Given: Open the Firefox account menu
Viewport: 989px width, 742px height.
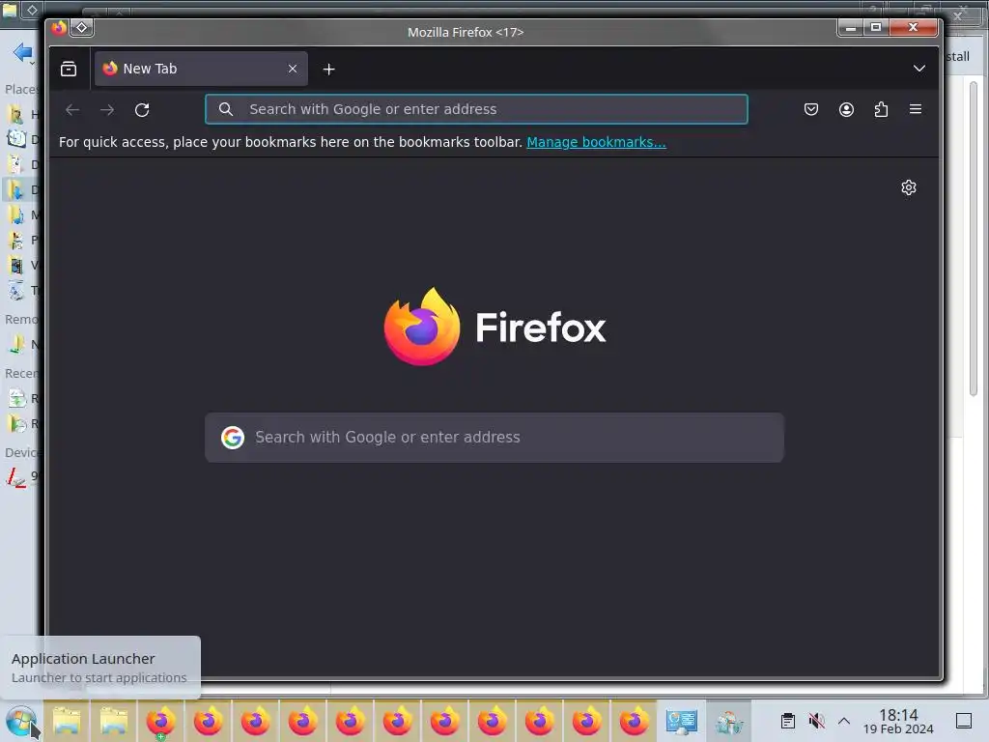Looking at the screenshot, I should [846, 110].
